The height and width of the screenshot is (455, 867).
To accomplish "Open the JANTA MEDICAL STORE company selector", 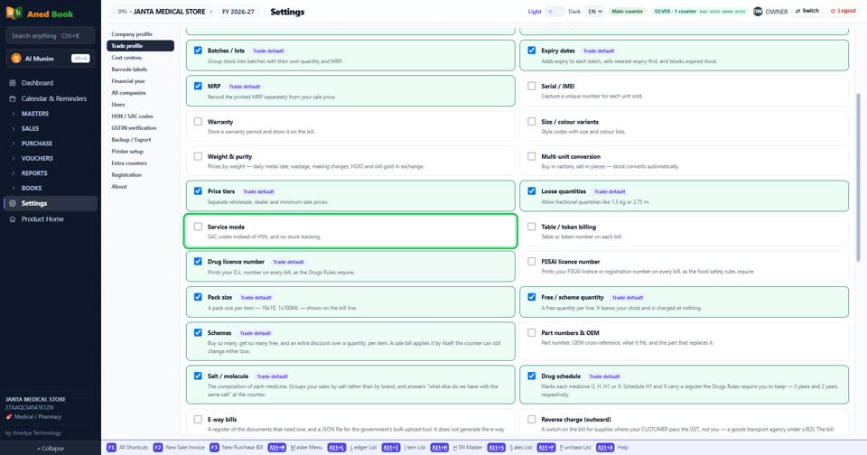I will (x=163, y=12).
